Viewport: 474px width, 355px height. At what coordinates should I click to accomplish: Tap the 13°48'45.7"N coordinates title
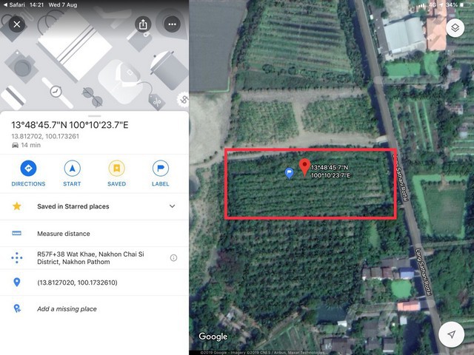tap(70, 125)
